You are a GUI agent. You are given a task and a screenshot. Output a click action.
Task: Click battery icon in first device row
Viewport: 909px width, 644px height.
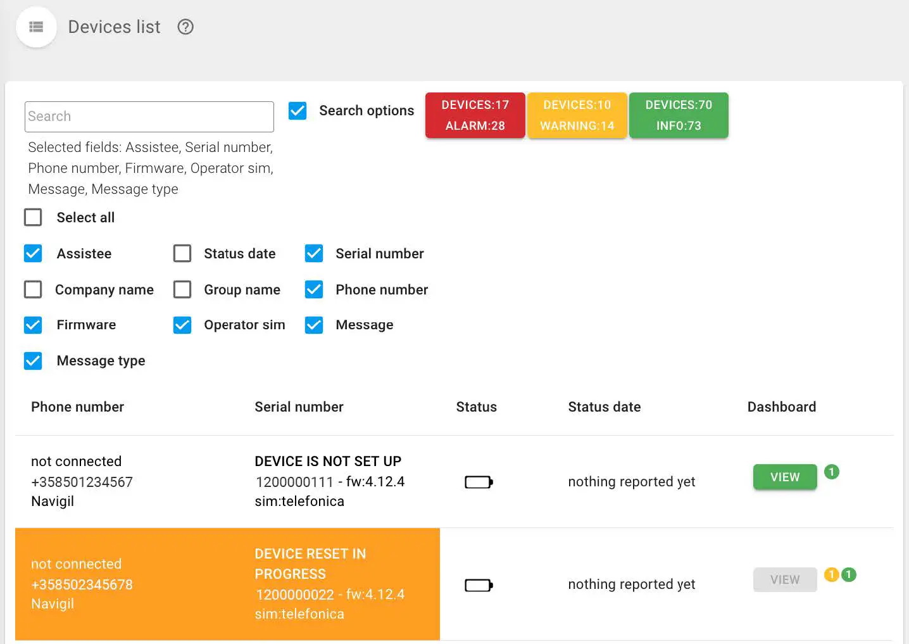(x=479, y=483)
